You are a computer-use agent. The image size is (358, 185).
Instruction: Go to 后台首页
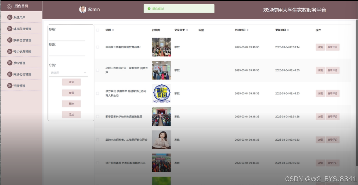pos(21,6)
